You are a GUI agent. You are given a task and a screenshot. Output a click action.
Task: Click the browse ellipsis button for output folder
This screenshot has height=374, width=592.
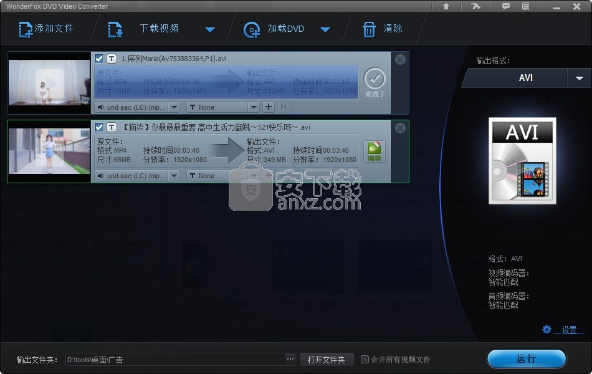tap(290, 359)
